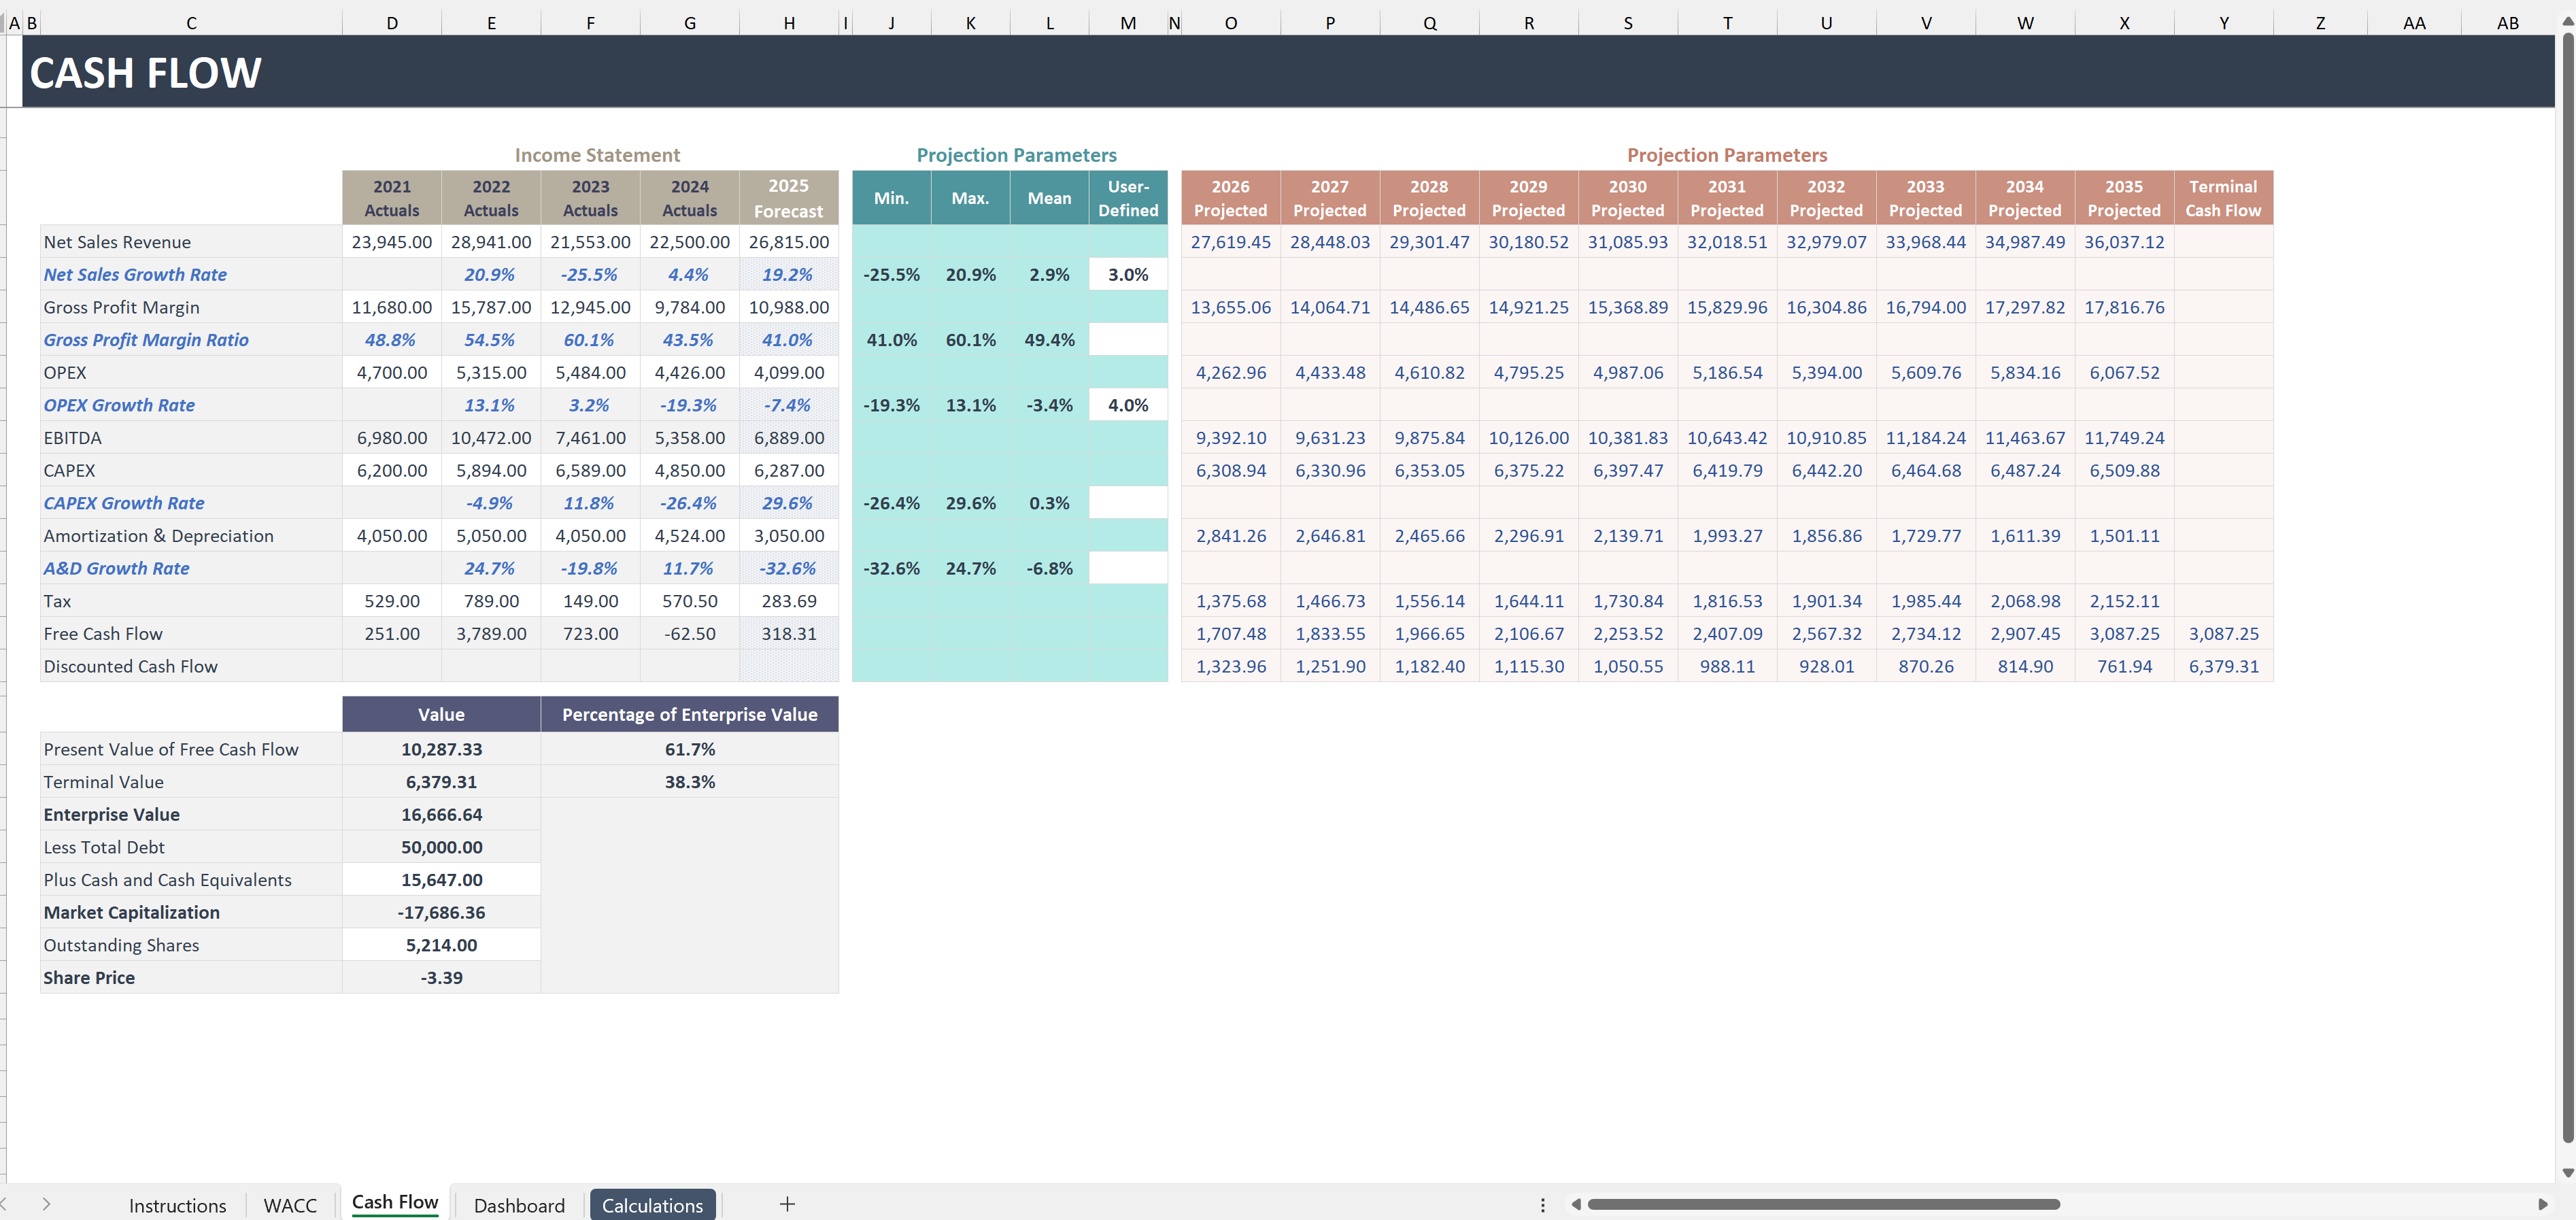This screenshot has height=1220, width=2576.
Task: Click the right sheet navigation arrow
Action: click(x=46, y=1204)
